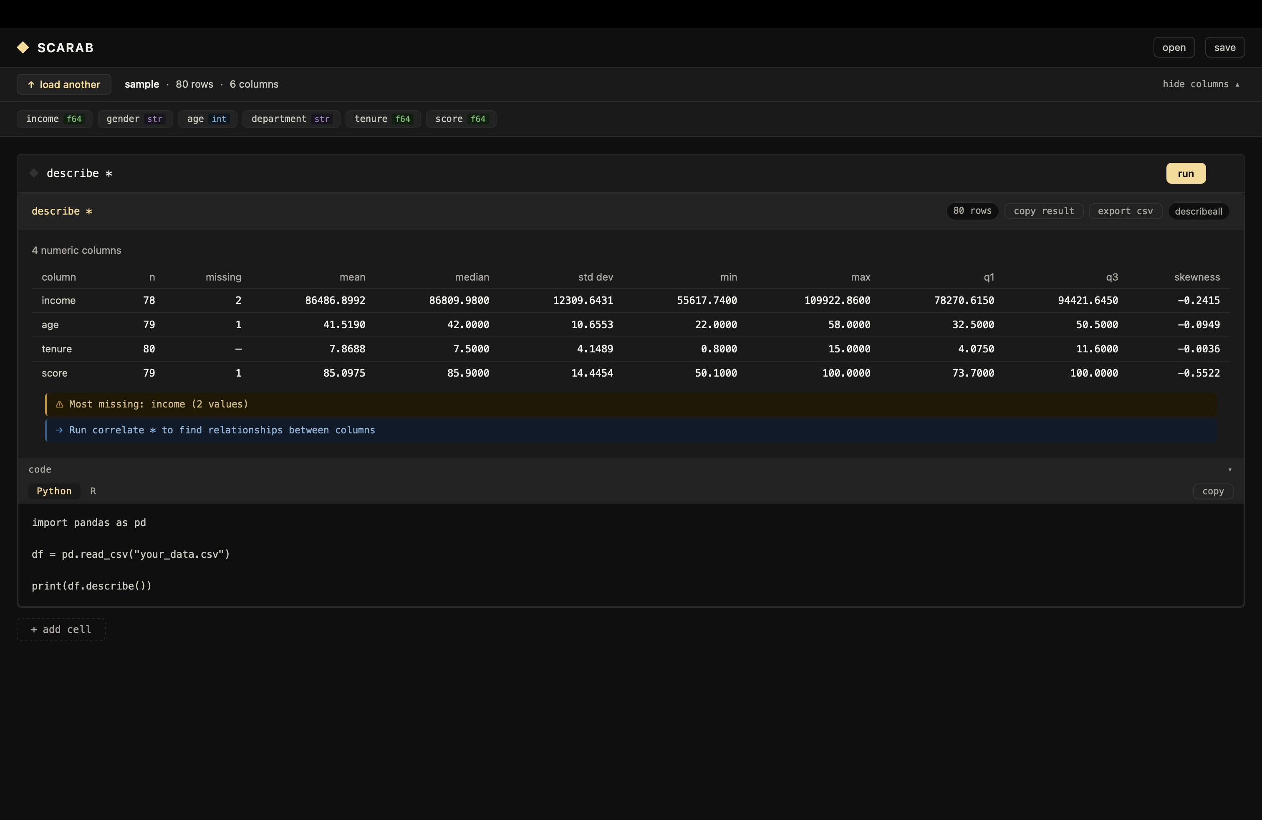
Task: Toggle the describeall option pill
Action: [1198, 211]
